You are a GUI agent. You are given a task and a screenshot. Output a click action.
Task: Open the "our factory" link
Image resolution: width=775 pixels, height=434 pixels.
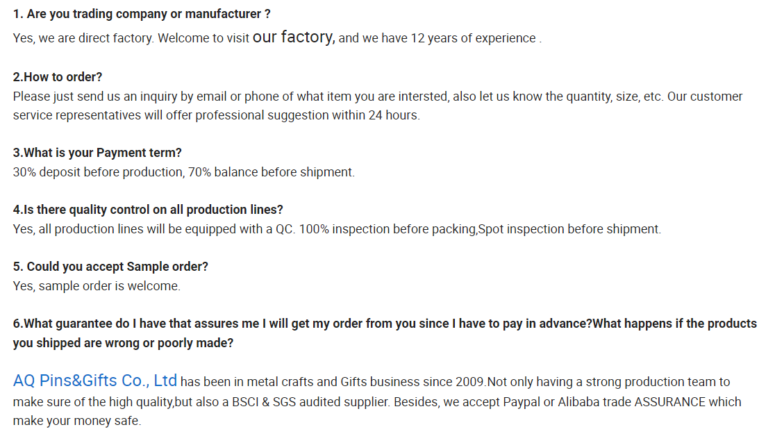coord(294,37)
